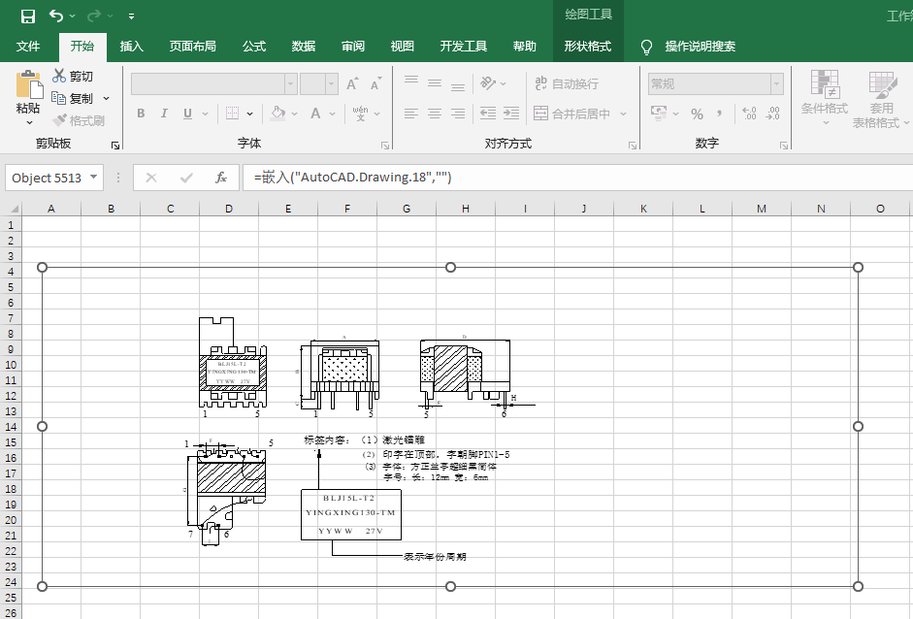Screen dimensions: 913x619
Task: Switch to the 插入 ribbon tab
Action: 132,46
